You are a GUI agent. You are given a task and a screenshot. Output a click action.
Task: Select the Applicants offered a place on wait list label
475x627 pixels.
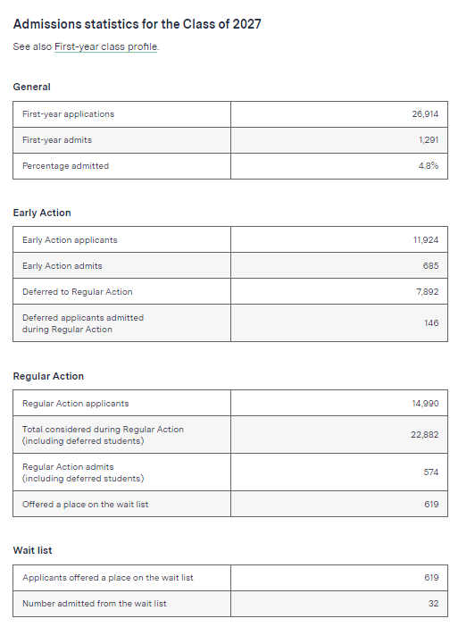(108, 577)
